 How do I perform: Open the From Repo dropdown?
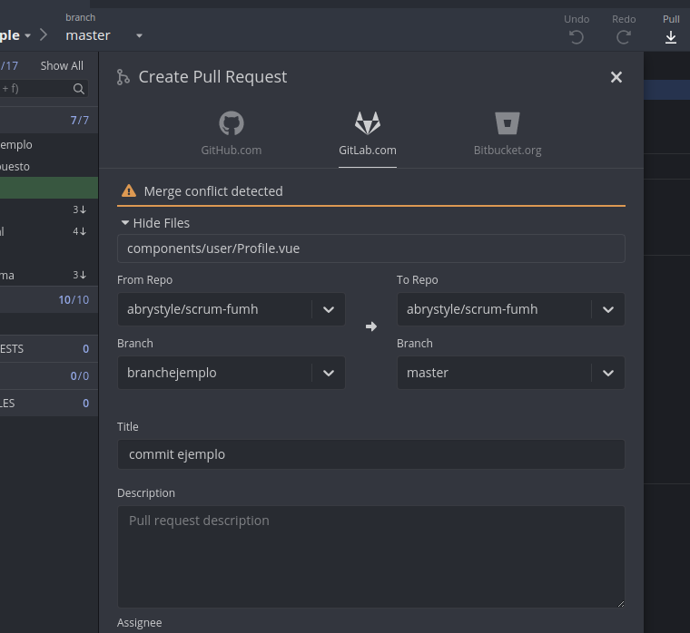tap(328, 309)
